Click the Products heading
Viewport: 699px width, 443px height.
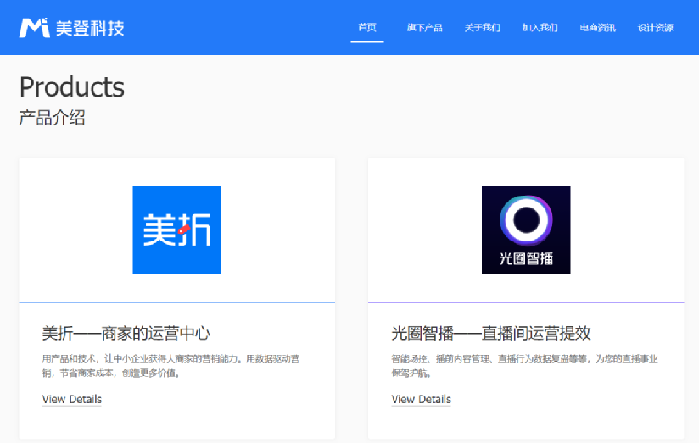[x=71, y=86]
